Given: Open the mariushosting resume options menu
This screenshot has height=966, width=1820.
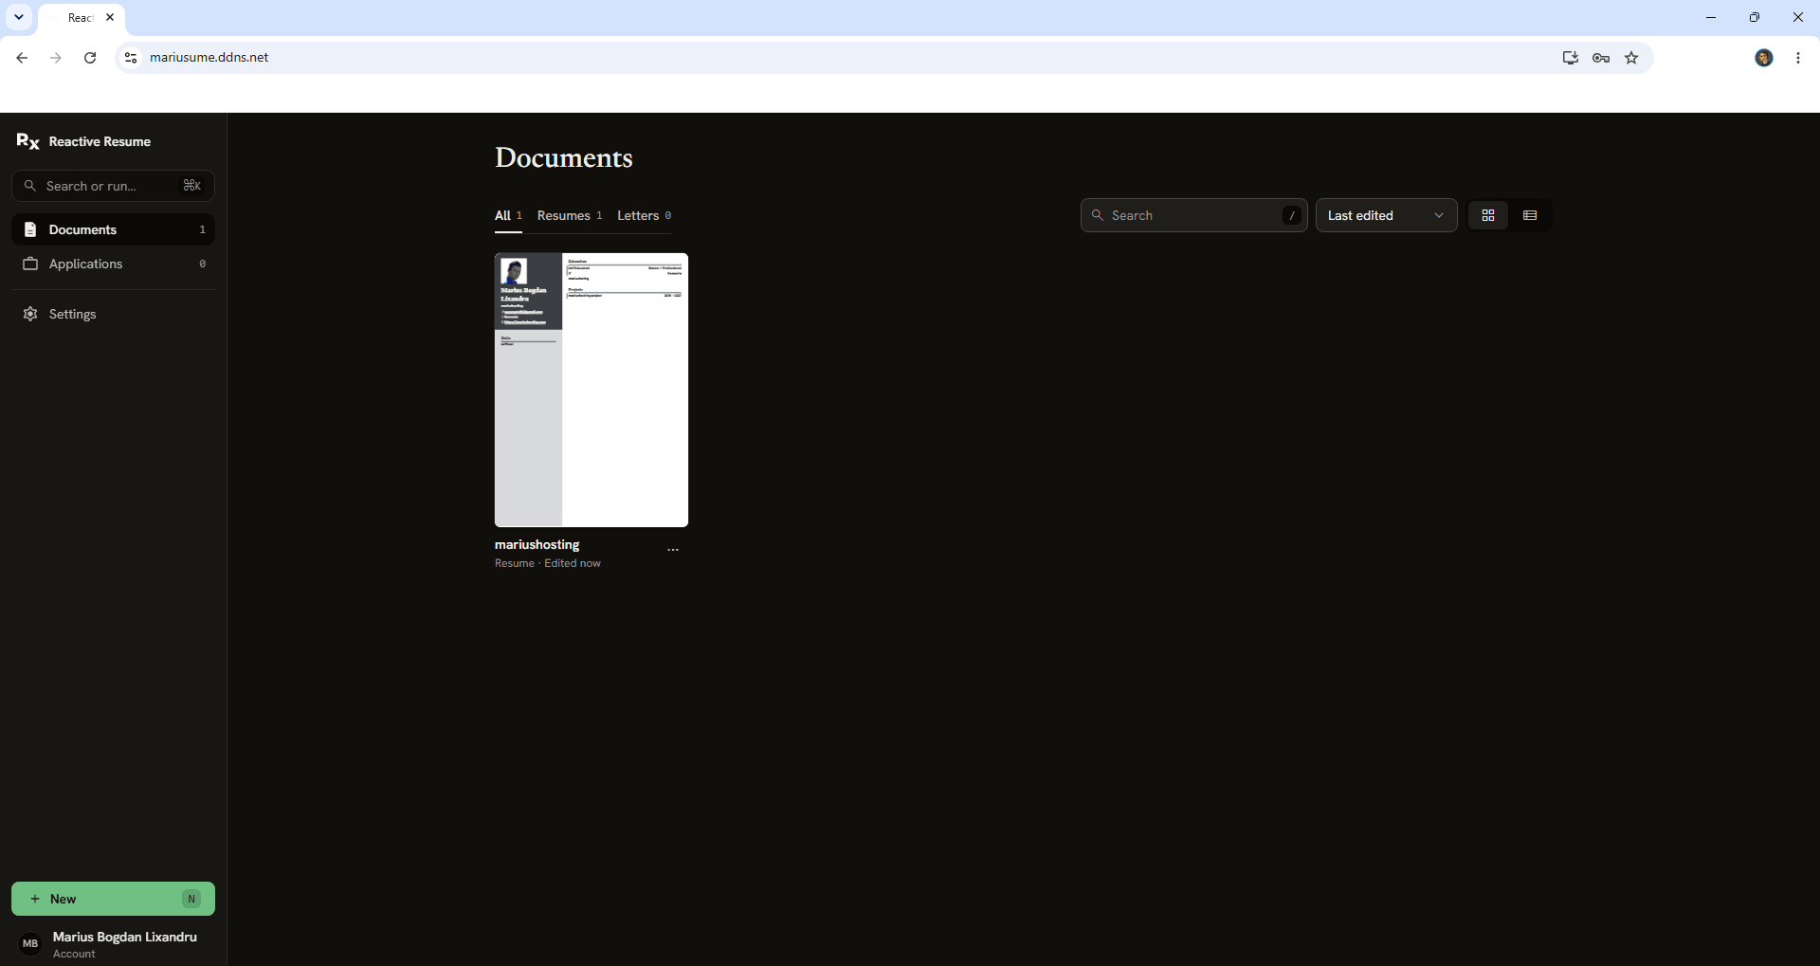Looking at the screenshot, I should click(673, 550).
